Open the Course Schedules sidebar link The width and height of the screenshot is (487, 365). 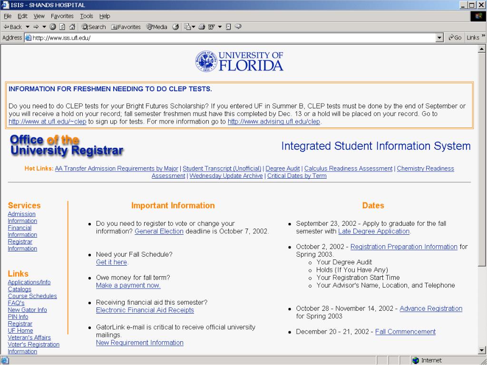pos(32,296)
